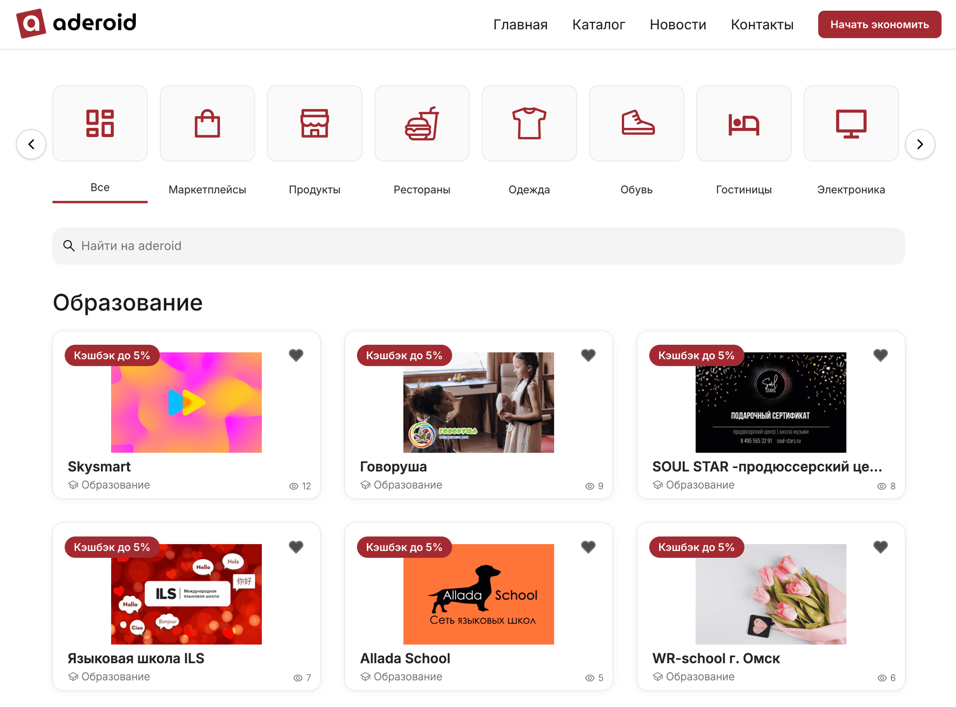Screen dimensions: 956x707
Task: Show previous categories with left arrow
Action: pos(31,144)
